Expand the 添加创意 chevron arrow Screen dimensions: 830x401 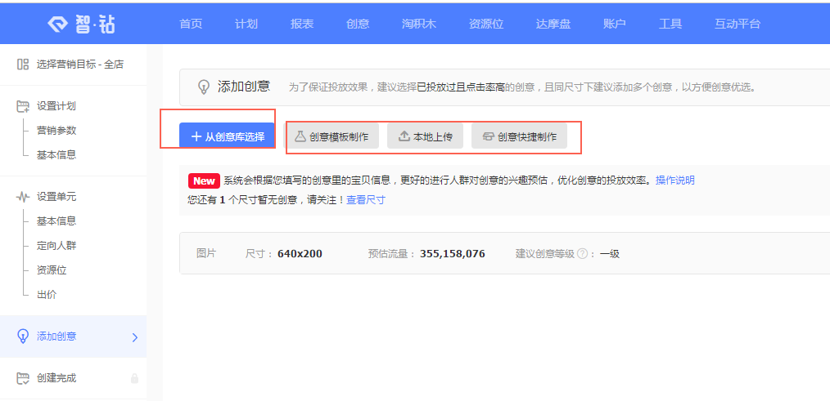coord(134,337)
